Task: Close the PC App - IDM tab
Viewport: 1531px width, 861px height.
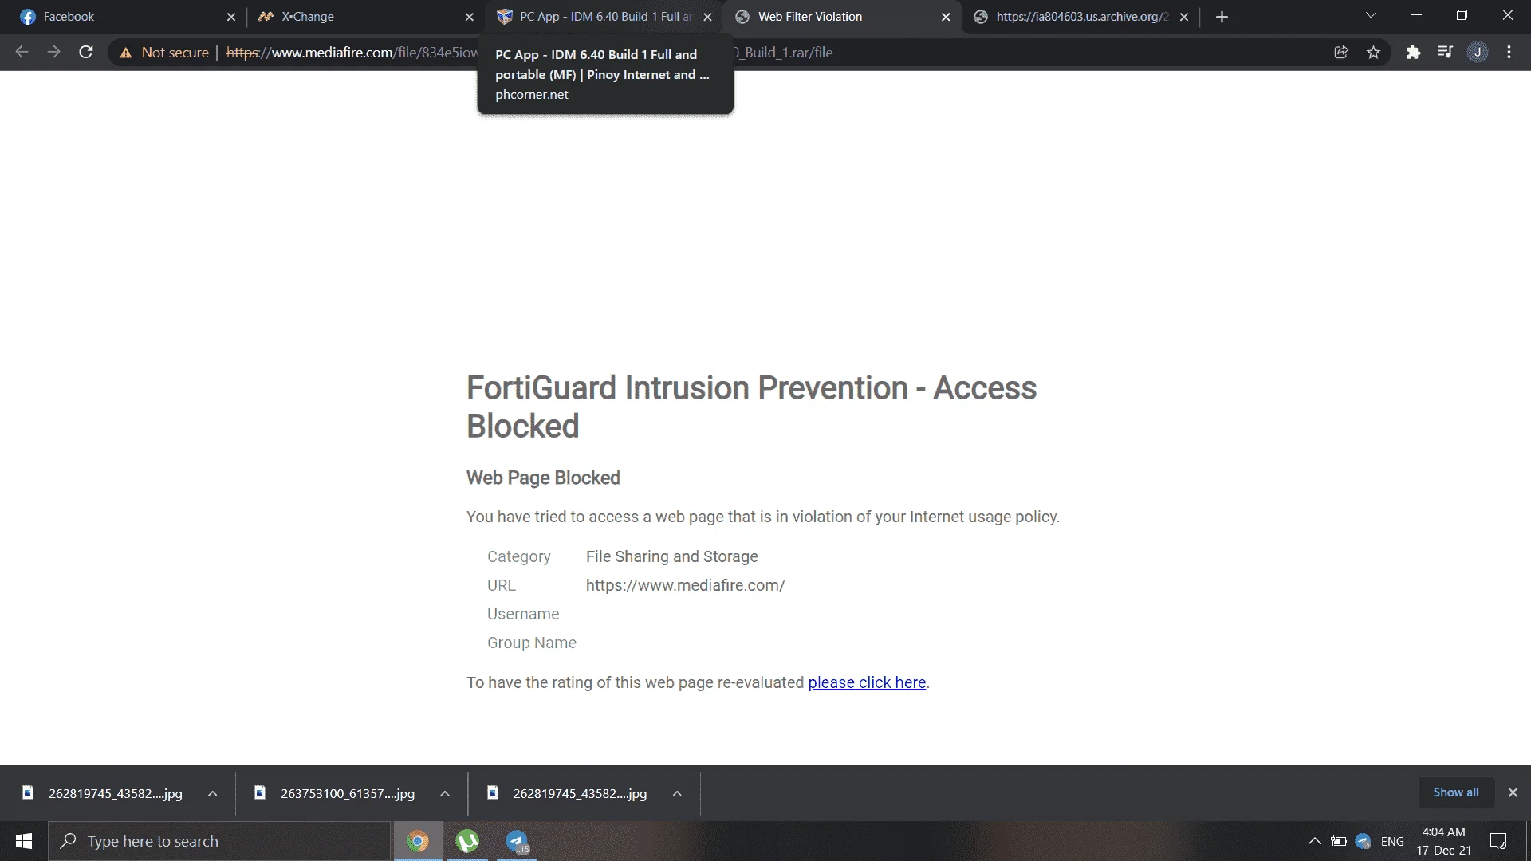Action: [707, 17]
